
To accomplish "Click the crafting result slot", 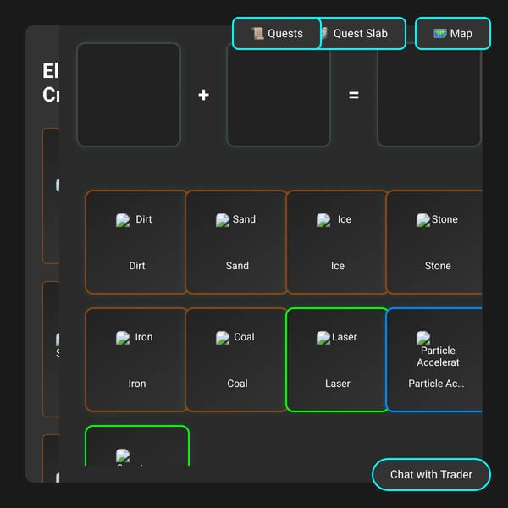I will pyautogui.click(x=429, y=95).
